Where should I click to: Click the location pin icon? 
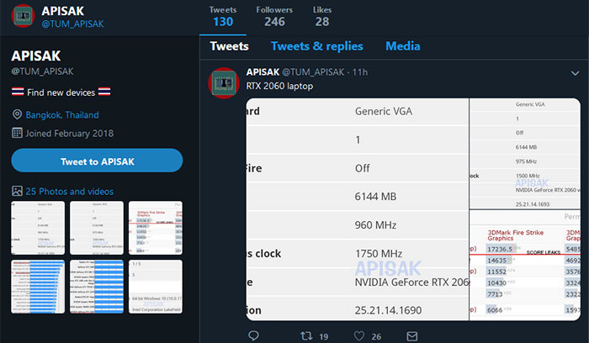point(17,114)
